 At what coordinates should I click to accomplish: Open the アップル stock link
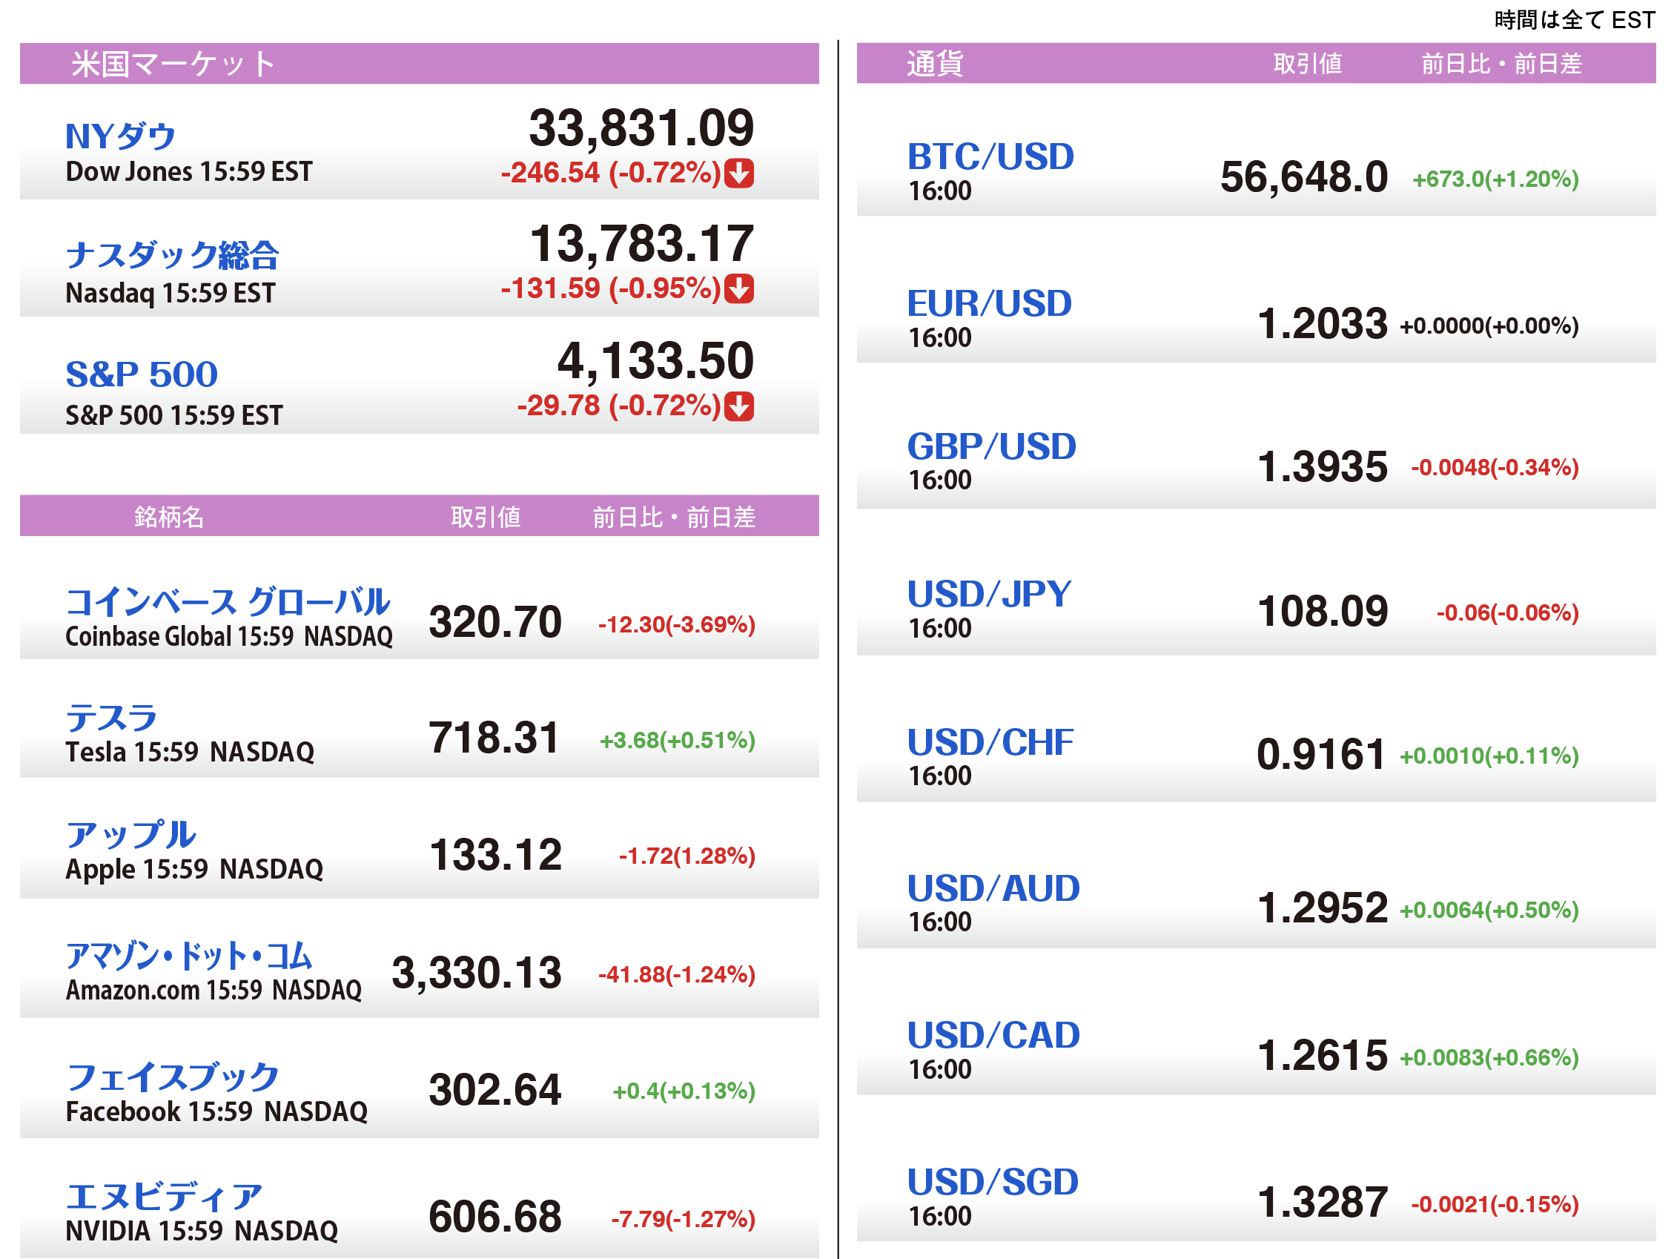[x=130, y=834]
